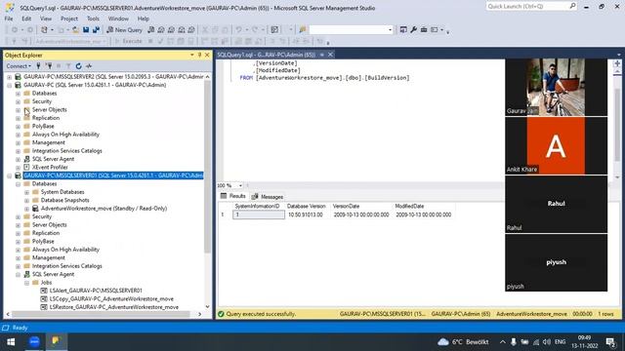Open the Windows notification center icon

tap(610, 342)
